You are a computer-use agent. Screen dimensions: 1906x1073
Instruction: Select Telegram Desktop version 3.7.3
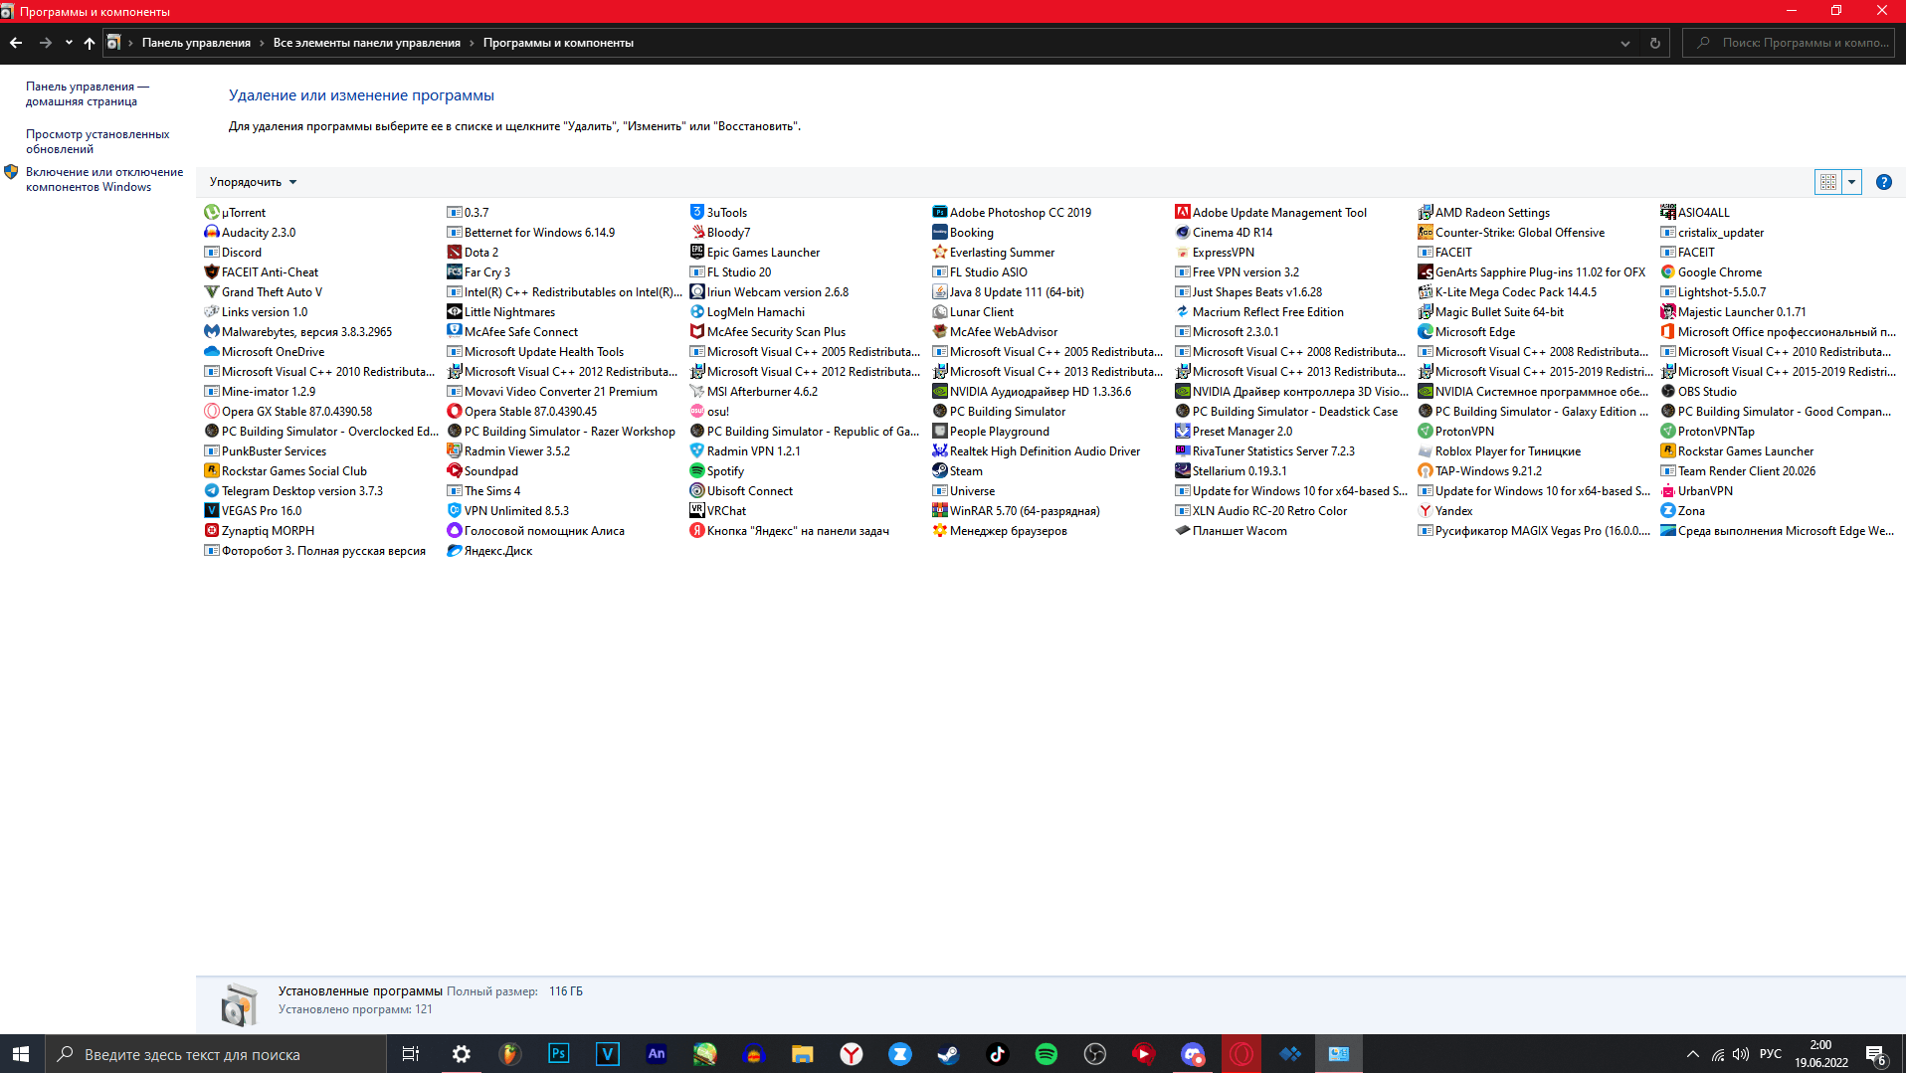click(293, 490)
